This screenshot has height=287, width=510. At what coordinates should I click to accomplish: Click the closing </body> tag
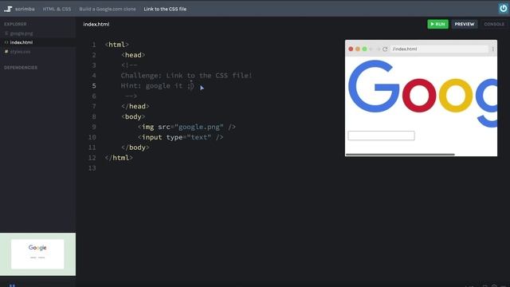coord(135,147)
